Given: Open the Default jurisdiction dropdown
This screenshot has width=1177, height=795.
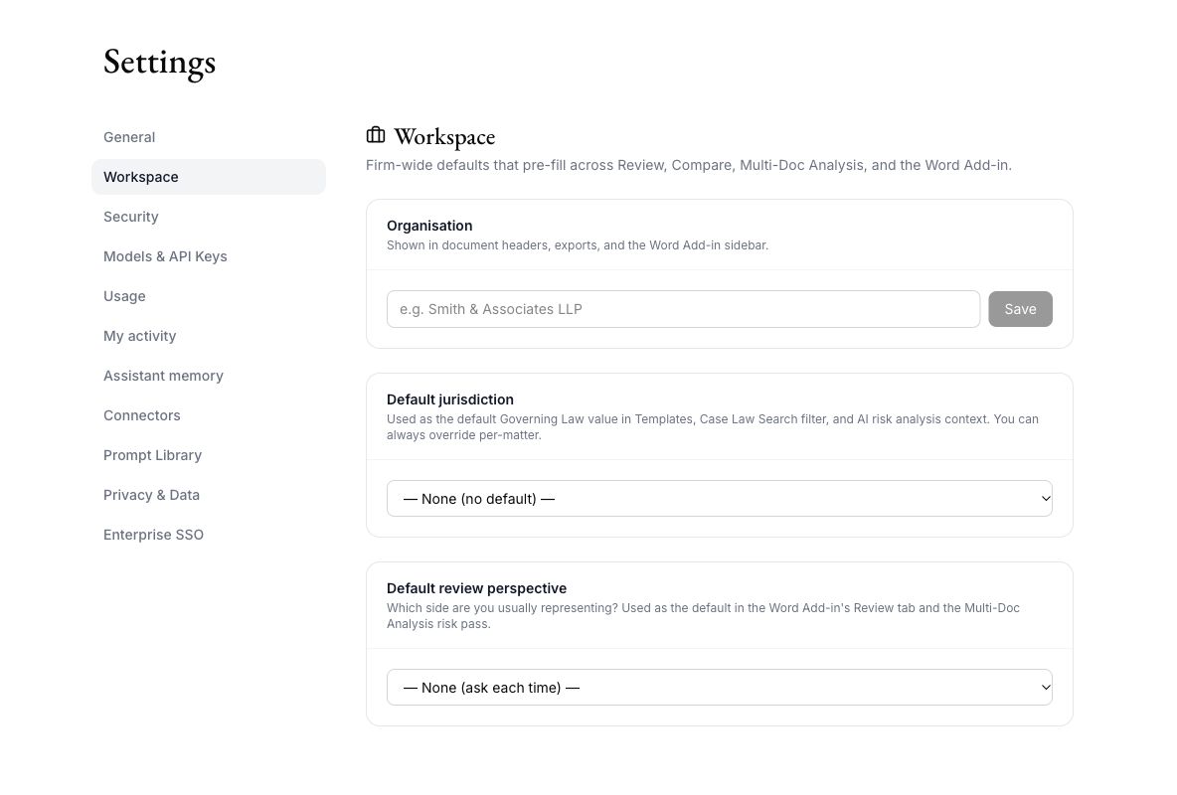Looking at the screenshot, I should point(719,499).
